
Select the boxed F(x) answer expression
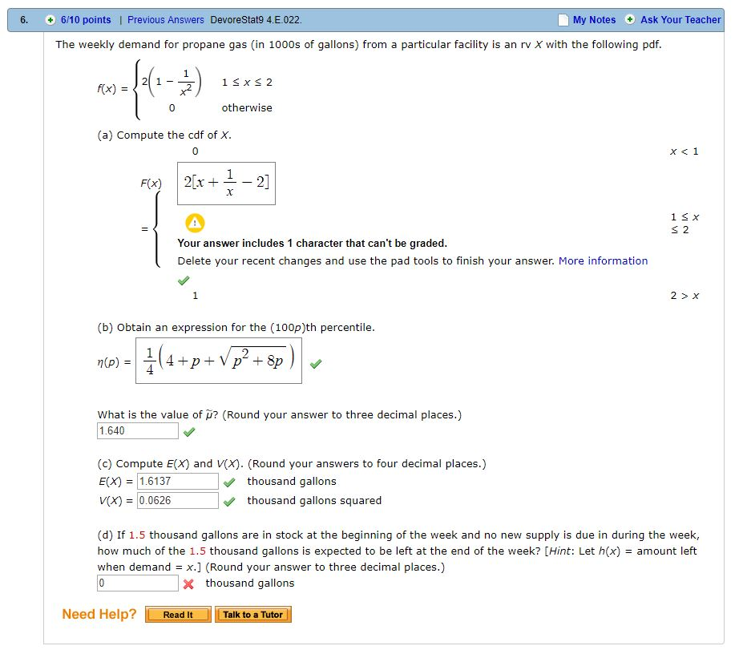tap(225, 183)
